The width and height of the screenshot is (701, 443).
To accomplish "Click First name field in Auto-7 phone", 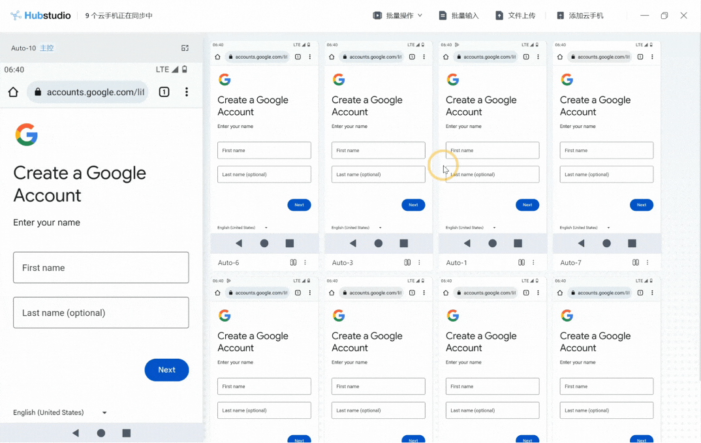I will coord(606,150).
